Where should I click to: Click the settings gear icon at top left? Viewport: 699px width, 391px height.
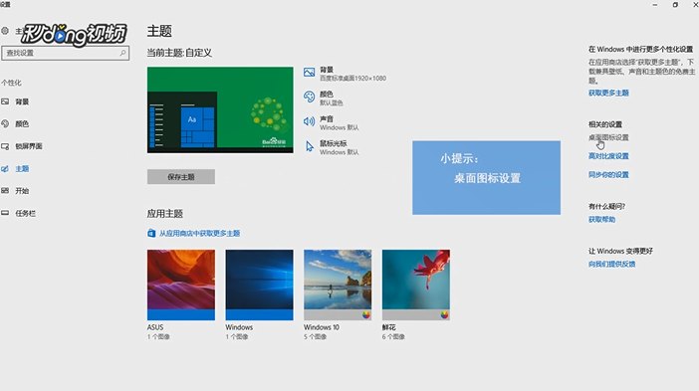click(5, 31)
